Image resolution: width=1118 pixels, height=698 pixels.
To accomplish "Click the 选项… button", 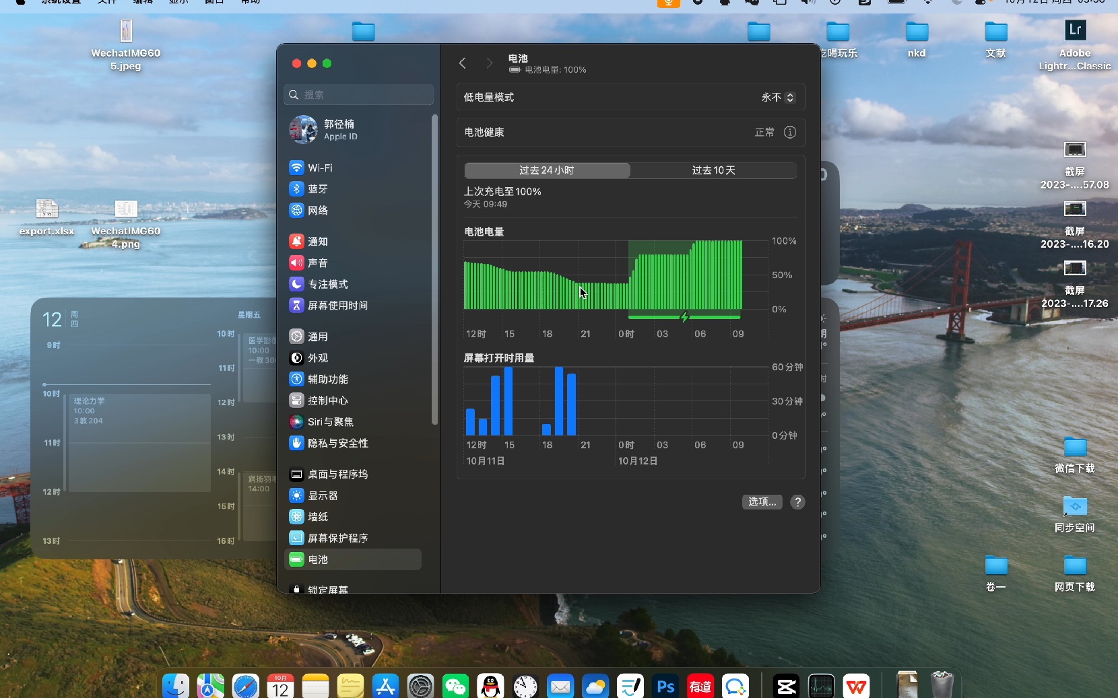I will point(762,502).
